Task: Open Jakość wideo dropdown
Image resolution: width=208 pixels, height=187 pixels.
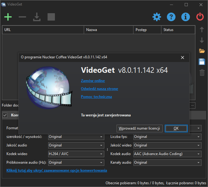Action: pos(168,145)
